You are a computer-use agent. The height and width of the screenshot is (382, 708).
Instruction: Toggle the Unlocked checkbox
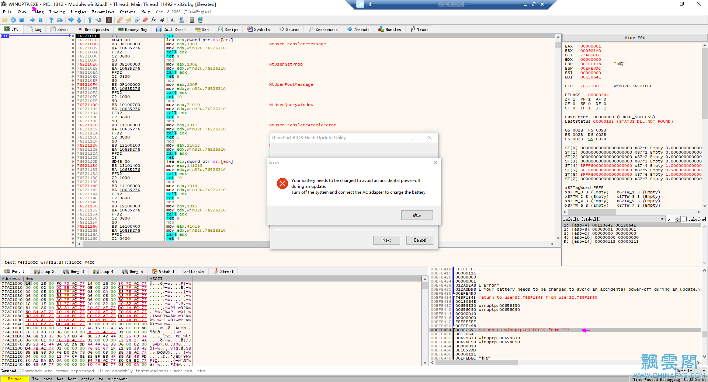coord(684,219)
